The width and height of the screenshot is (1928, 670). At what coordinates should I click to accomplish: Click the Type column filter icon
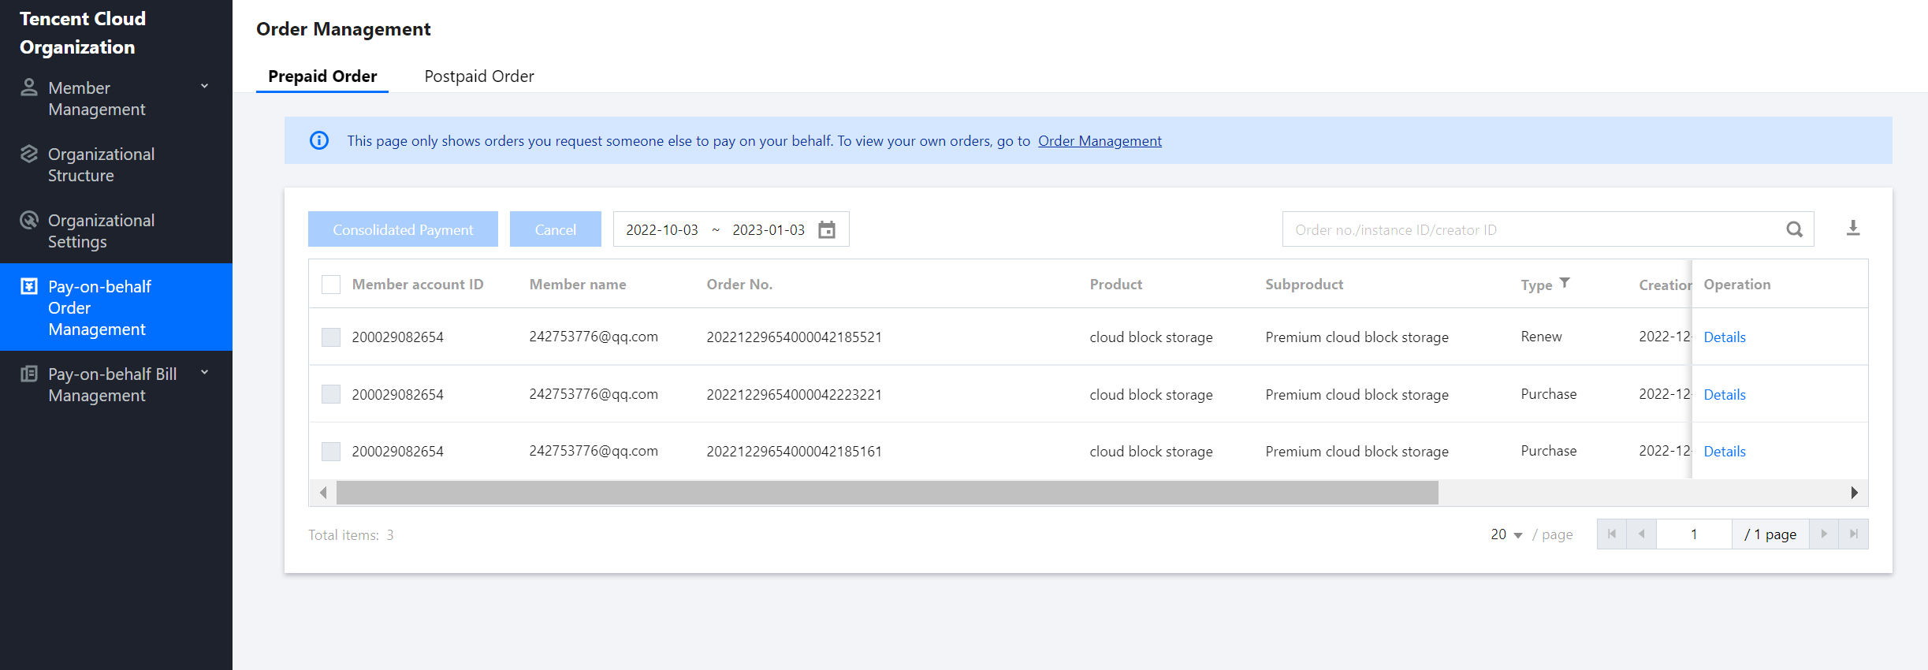1565,283
